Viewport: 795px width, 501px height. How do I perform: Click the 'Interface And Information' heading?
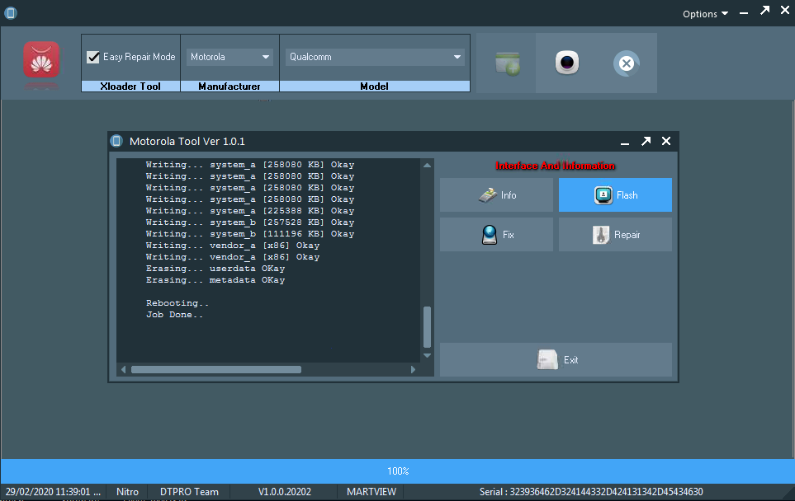pos(556,166)
